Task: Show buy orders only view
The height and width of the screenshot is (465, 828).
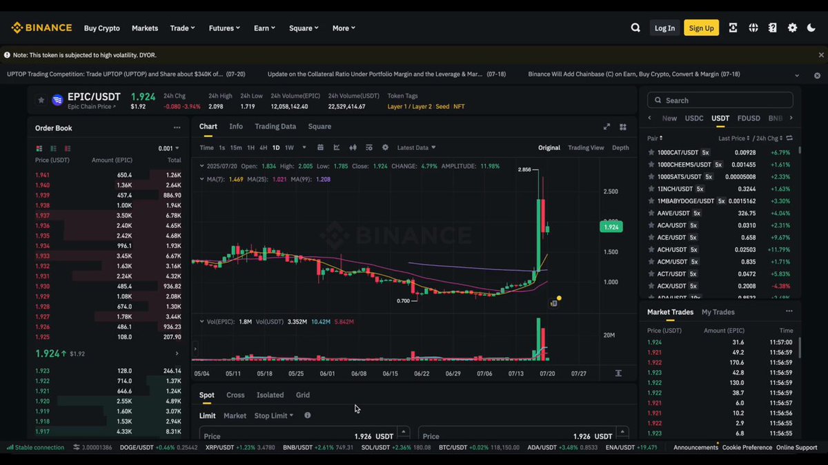Action: click(x=53, y=148)
